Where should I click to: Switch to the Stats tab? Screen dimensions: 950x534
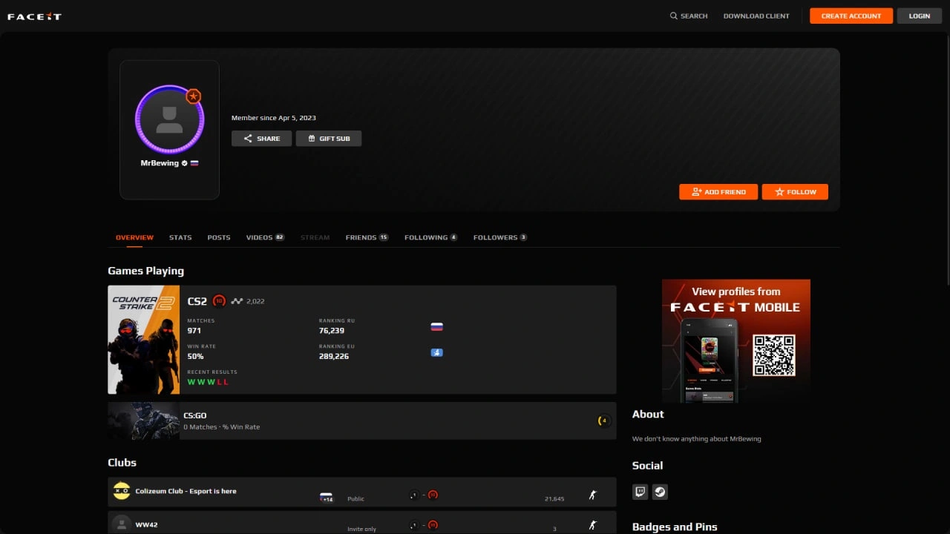pos(180,237)
